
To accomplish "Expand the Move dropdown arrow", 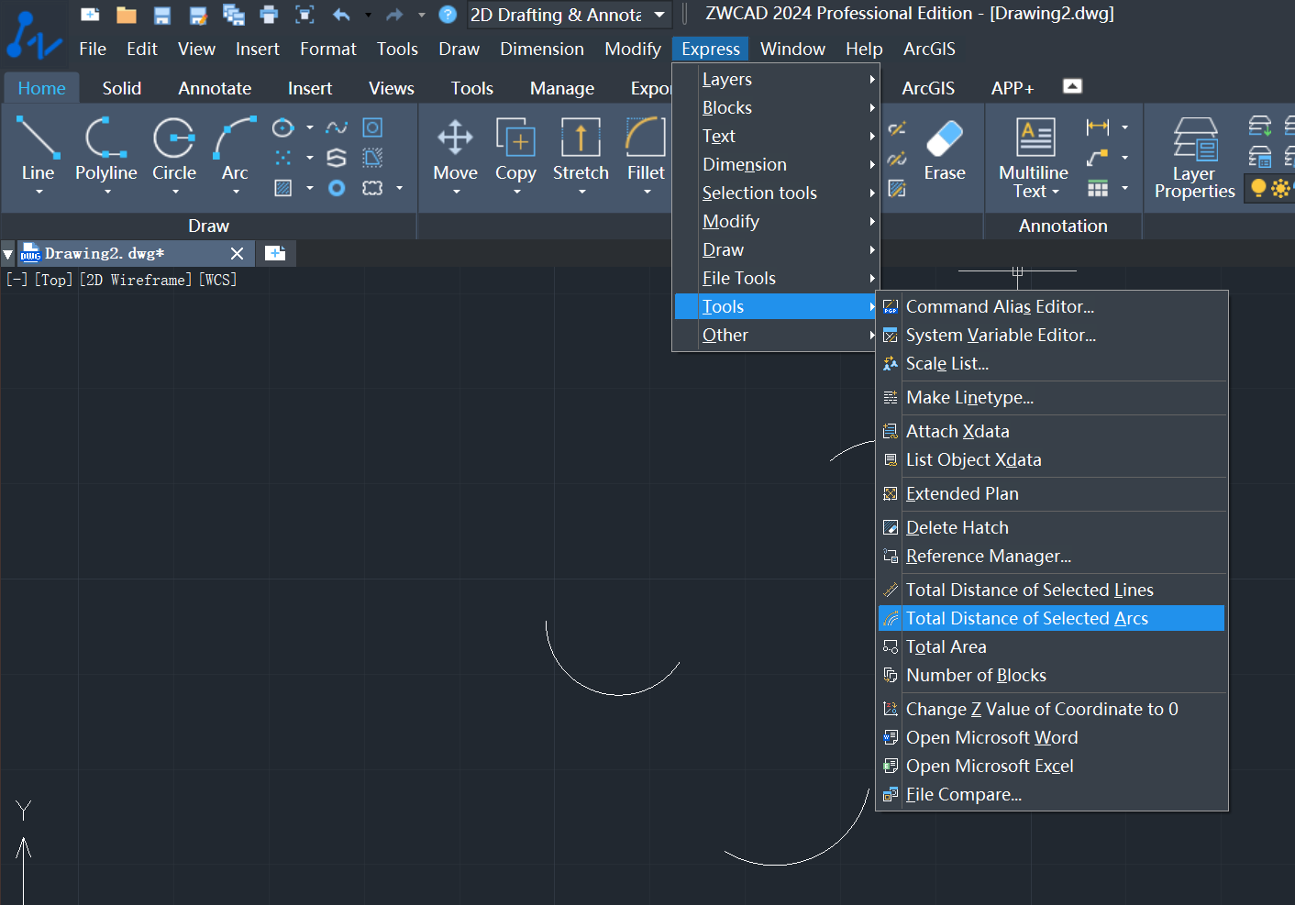I will [456, 192].
